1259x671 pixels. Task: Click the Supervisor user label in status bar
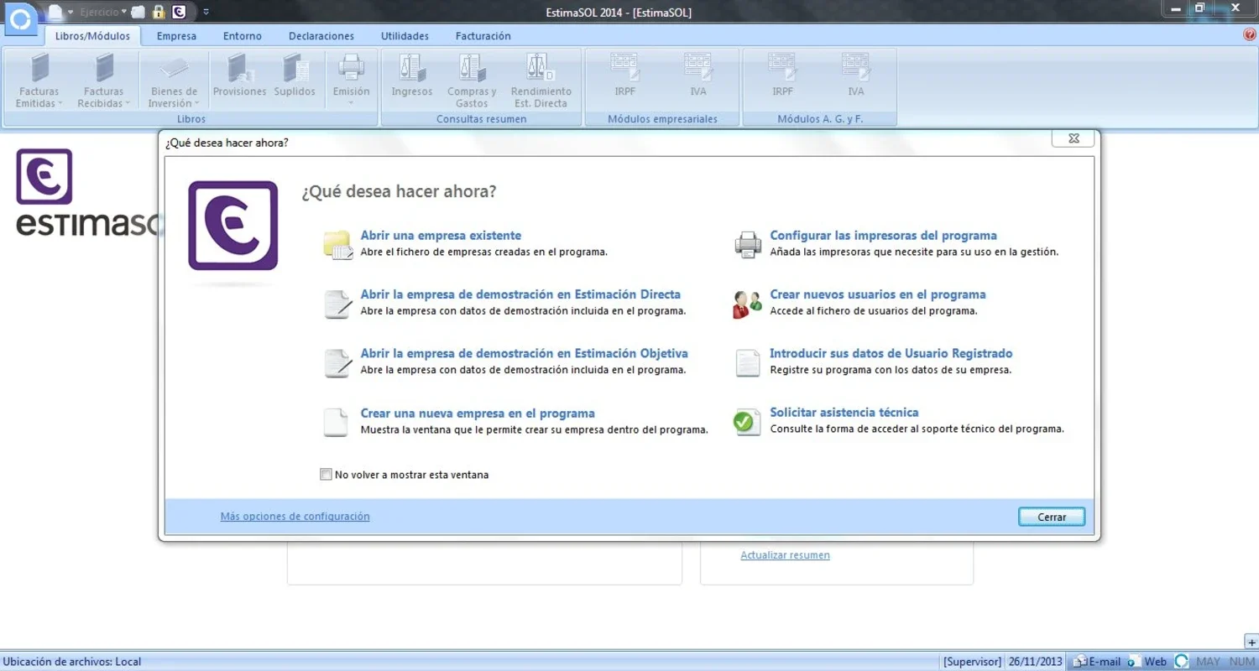(973, 662)
